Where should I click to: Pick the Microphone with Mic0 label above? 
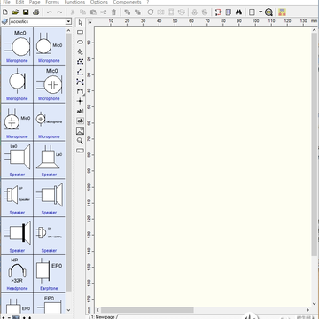click(x=17, y=46)
